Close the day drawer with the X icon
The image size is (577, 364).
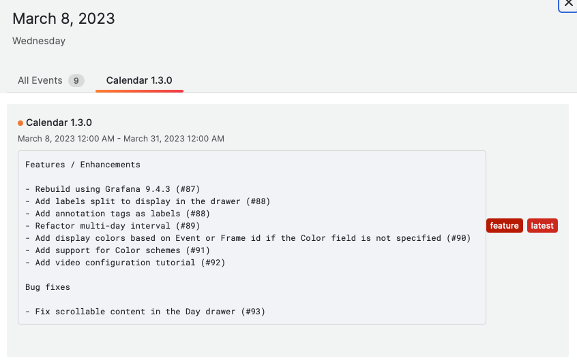(568, 3)
